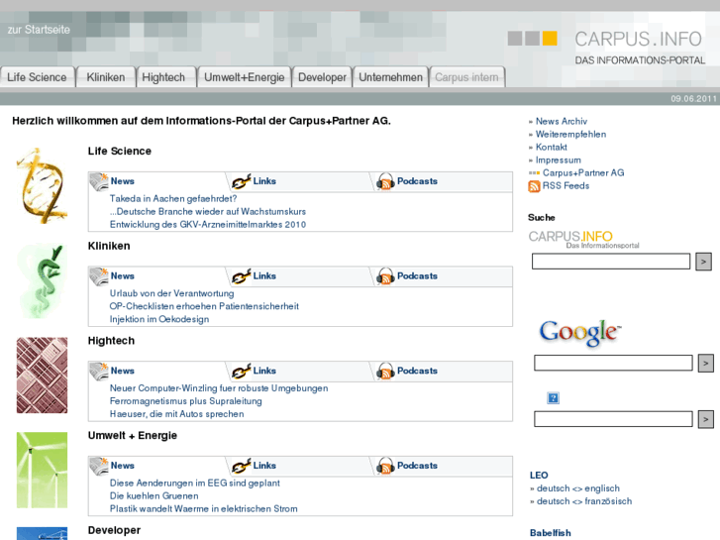This screenshot has width=720, height=540.
Task: Switch to the Kliniken tab
Action: [106, 77]
